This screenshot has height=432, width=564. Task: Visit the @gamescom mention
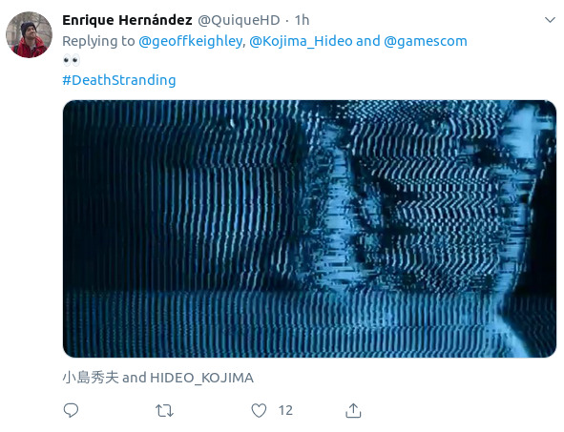pyautogui.click(x=426, y=41)
